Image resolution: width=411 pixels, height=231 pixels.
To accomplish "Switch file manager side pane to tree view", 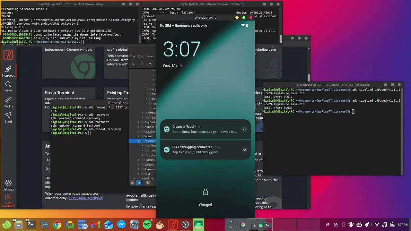I will click(x=139, y=183).
